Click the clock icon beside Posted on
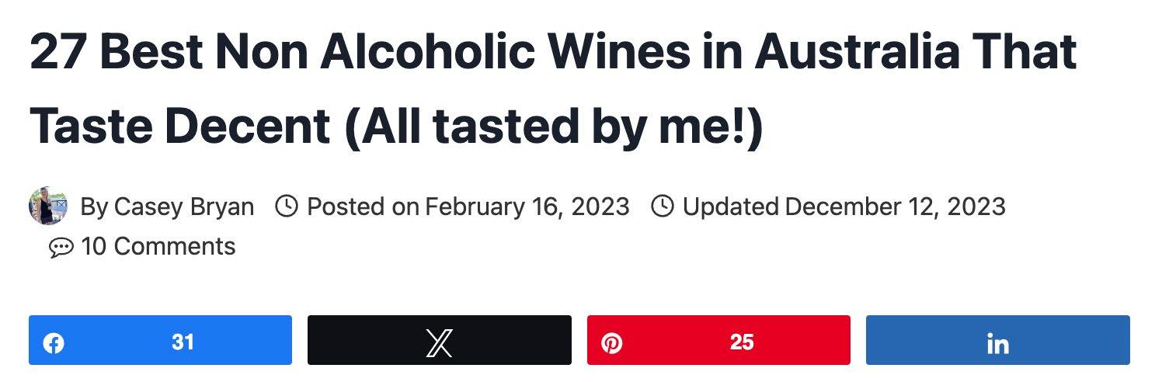This screenshot has height=382, width=1162. 287,207
